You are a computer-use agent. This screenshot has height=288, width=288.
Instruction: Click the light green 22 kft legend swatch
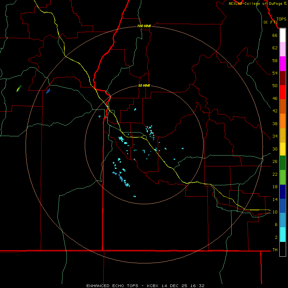283,177
